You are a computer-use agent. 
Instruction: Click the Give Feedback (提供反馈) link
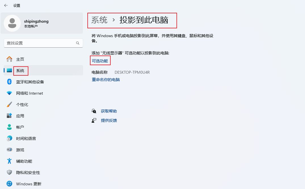109,120
